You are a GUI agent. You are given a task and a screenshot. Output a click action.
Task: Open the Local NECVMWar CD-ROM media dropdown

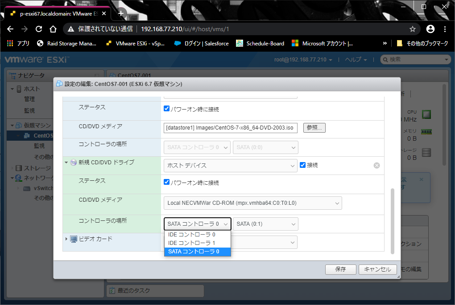pyautogui.click(x=253, y=203)
